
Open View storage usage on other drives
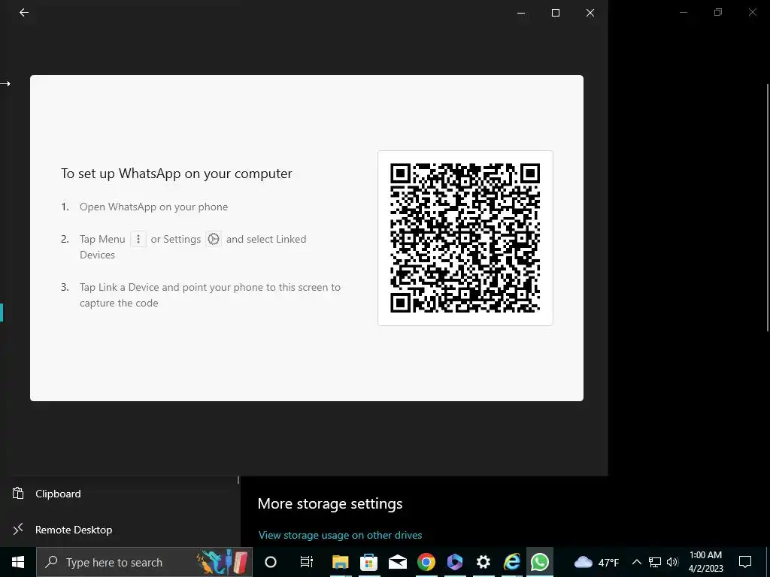pyautogui.click(x=340, y=535)
